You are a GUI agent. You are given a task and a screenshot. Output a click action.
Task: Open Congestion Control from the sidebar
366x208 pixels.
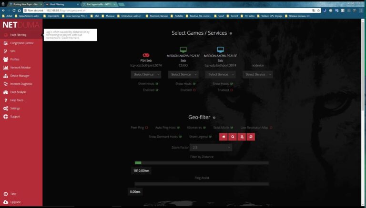point(21,43)
